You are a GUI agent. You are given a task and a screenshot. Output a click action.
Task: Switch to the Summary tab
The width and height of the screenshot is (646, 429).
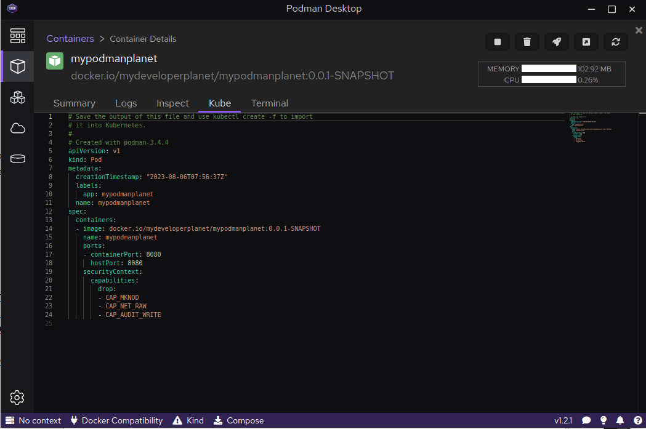(x=74, y=103)
